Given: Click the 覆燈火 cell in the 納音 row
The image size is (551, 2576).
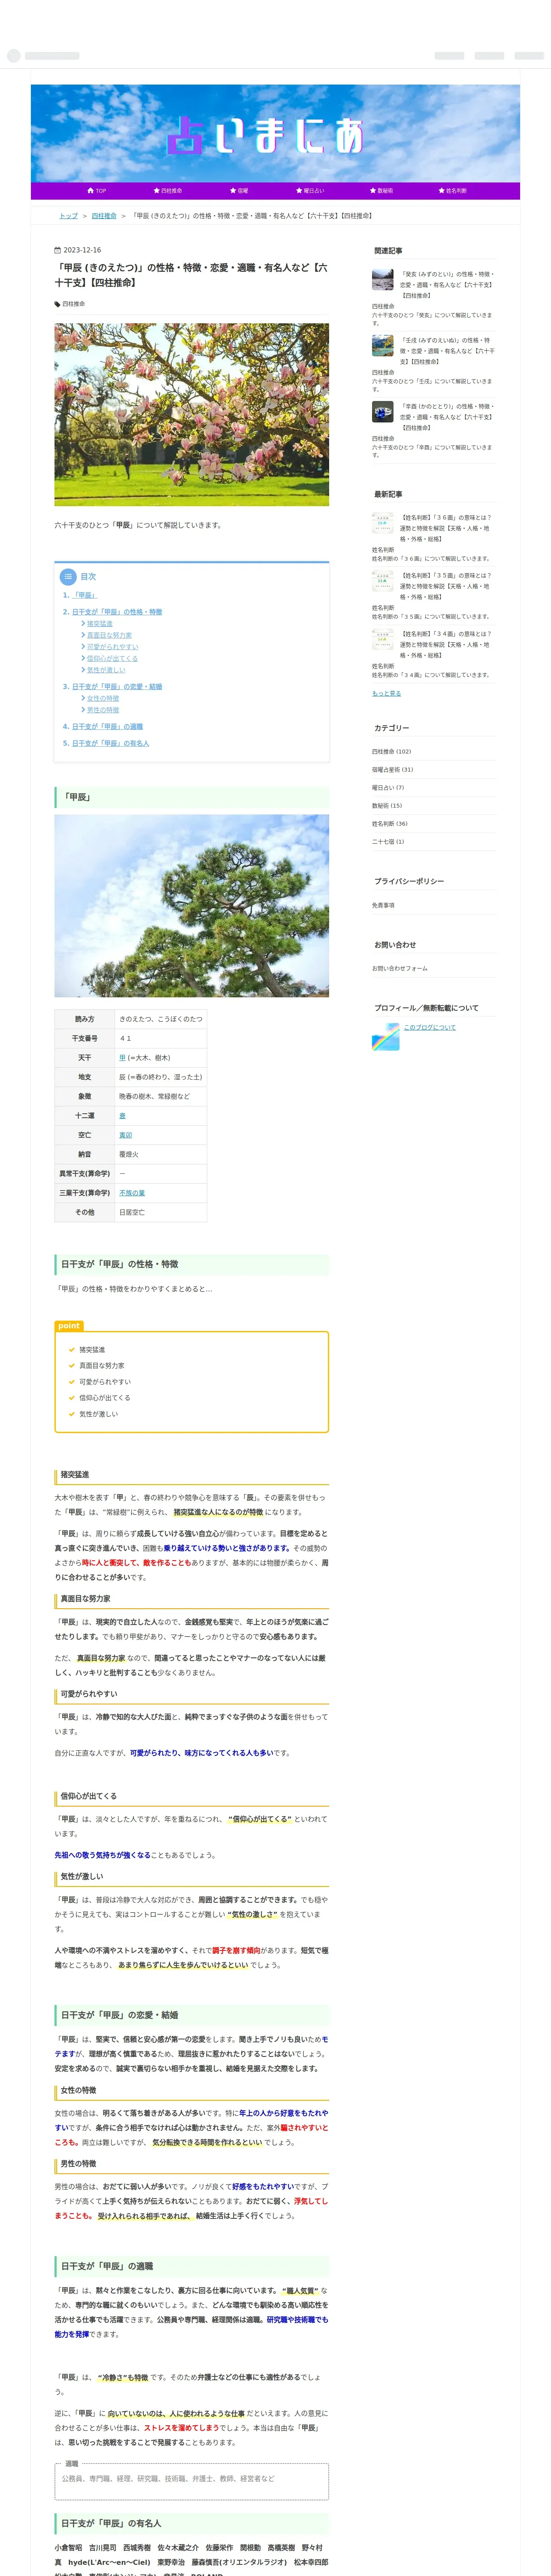Looking at the screenshot, I should tap(161, 1155).
